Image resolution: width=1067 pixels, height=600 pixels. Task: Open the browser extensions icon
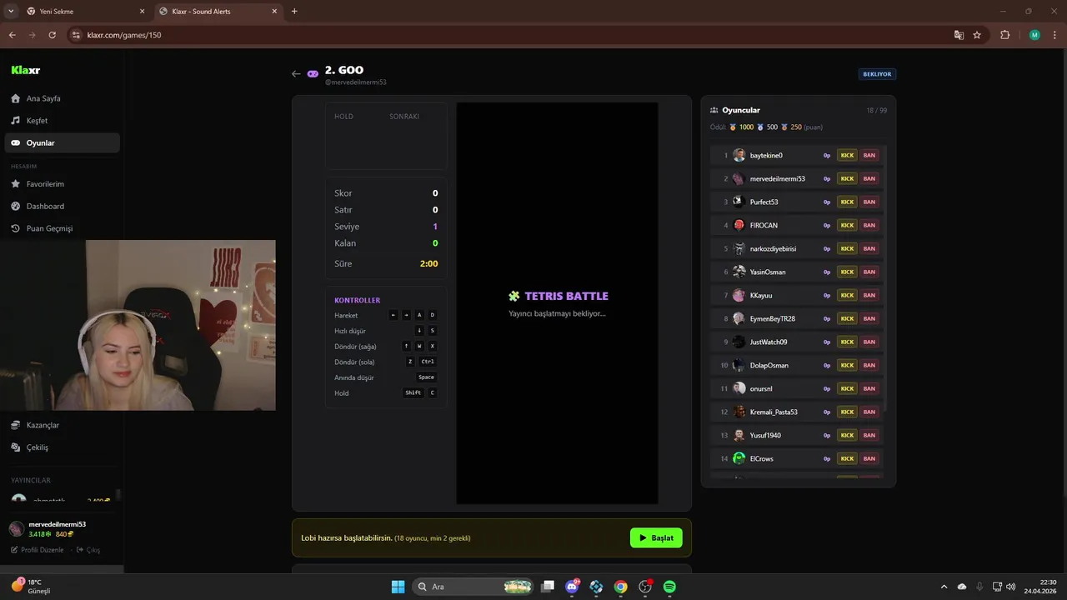[x=1004, y=35]
